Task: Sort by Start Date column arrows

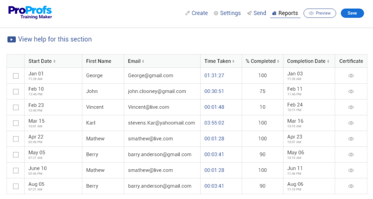Action: (x=54, y=61)
